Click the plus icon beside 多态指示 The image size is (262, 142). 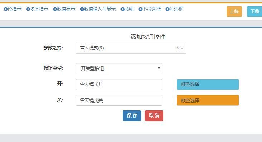28,9
